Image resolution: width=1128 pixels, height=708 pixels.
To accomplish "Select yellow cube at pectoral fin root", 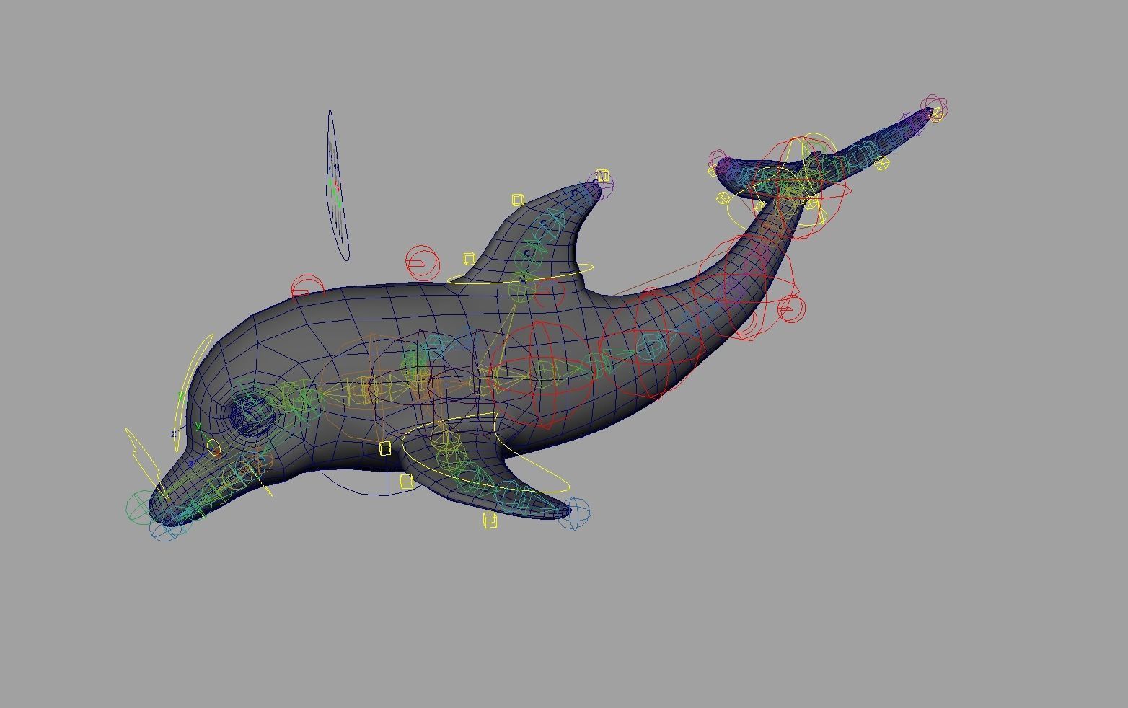I will (x=407, y=482).
